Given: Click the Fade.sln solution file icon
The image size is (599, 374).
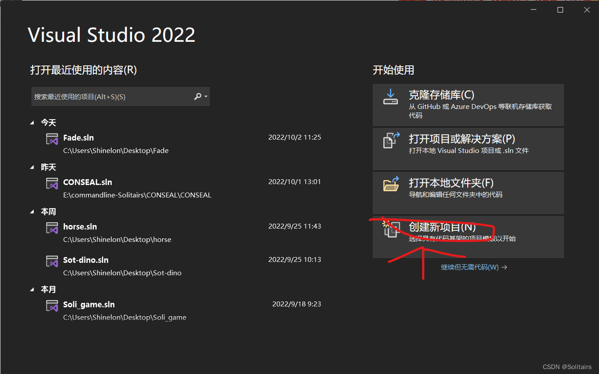Looking at the screenshot, I should [x=52, y=139].
